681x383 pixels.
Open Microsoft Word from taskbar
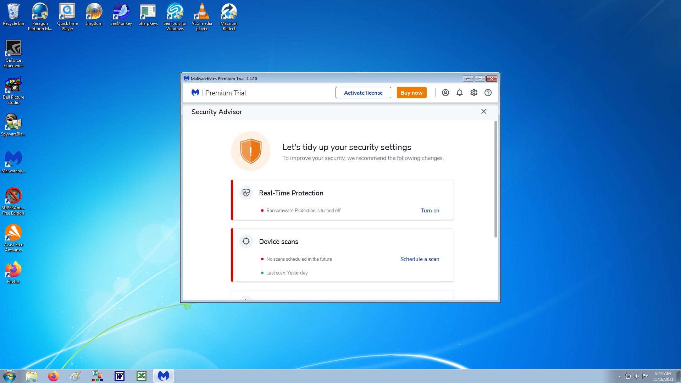tap(120, 376)
